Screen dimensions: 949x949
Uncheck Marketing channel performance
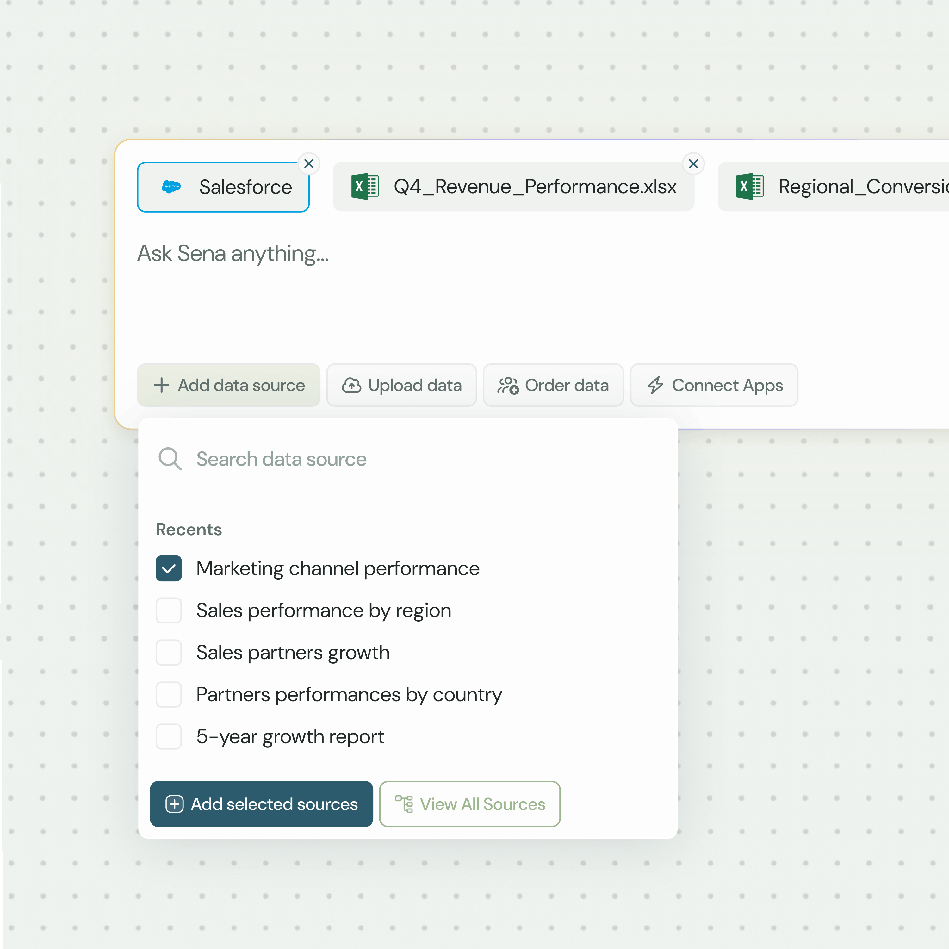[x=169, y=568]
